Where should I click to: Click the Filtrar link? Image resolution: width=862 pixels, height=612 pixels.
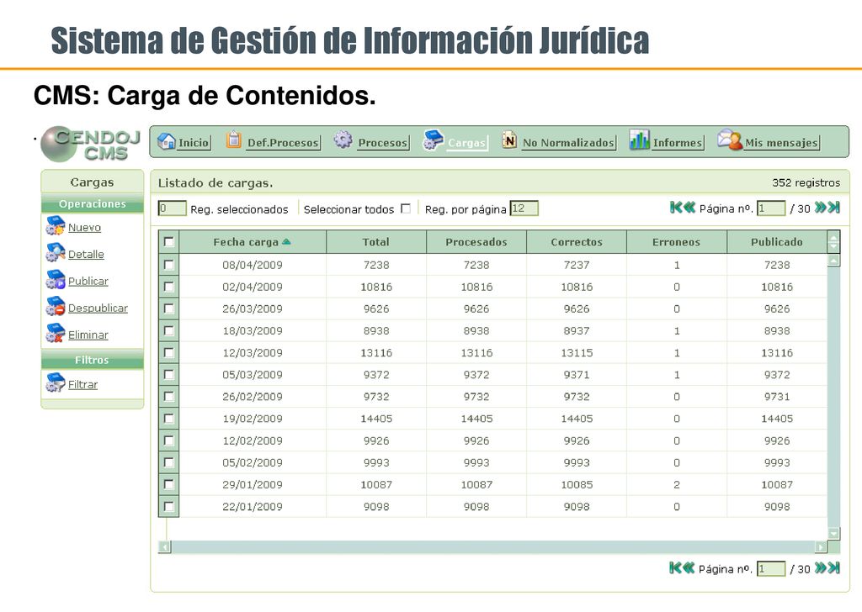[83, 384]
